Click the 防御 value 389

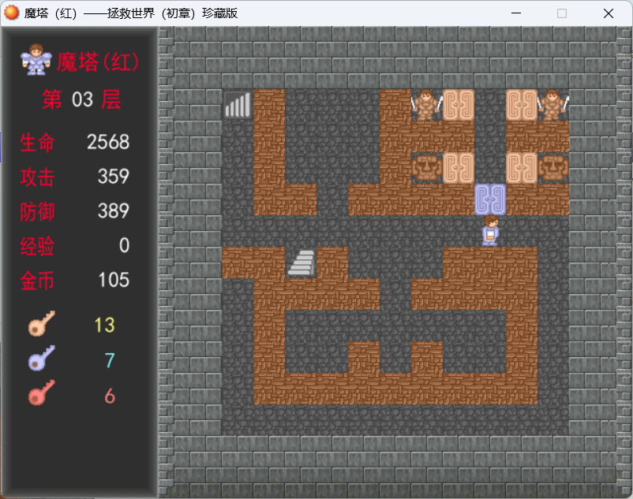click(x=114, y=210)
